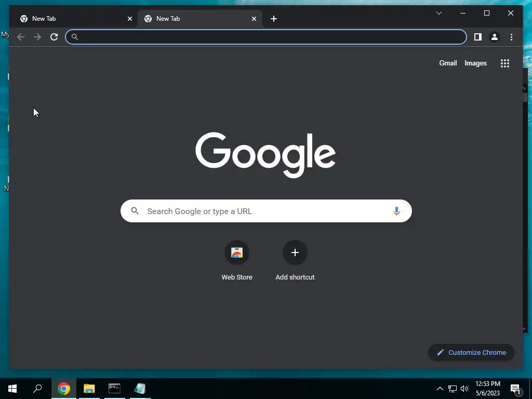Click the Google search box
This screenshot has height=399, width=532.
266,211
